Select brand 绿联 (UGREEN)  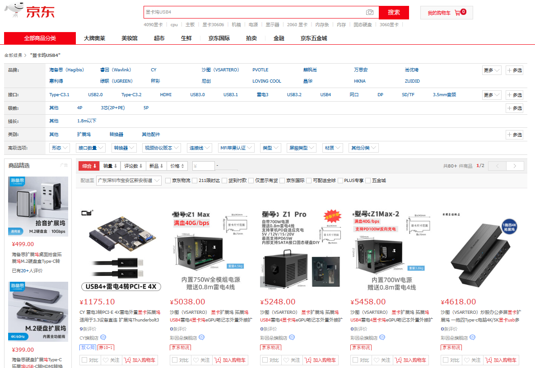pyautogui.click(x=116, y=81)
